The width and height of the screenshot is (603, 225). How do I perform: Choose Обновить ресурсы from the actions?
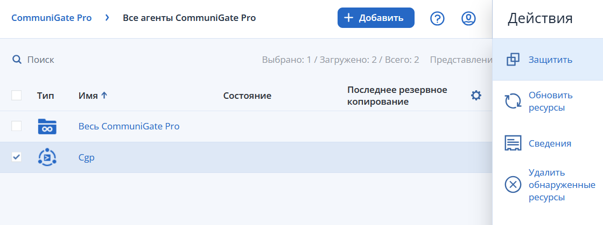[x=548, y=101]
